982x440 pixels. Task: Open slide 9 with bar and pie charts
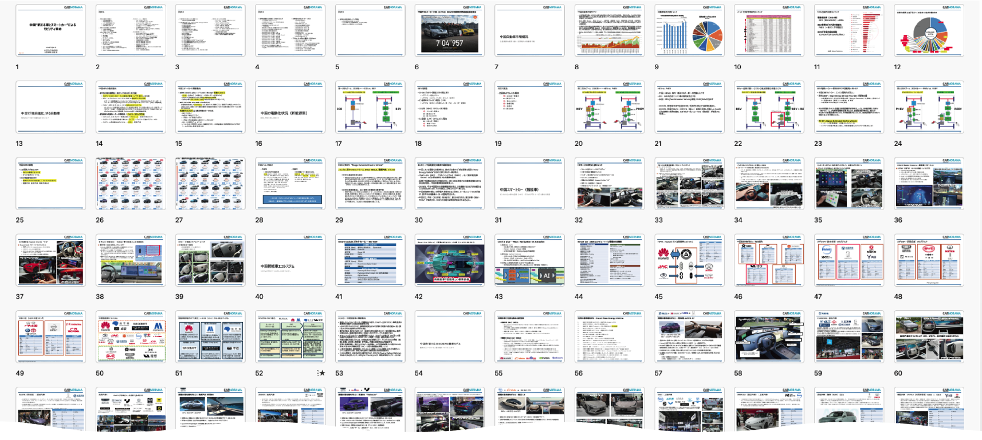(x=689, y=30)
